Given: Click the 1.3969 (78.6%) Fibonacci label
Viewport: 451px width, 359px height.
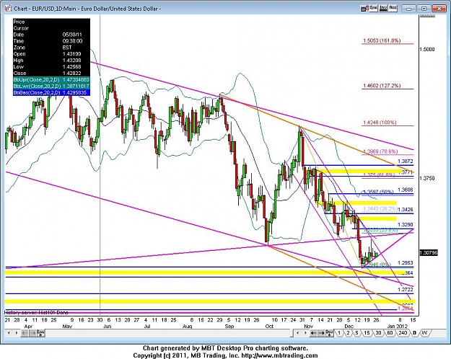Looking at the screenshot, I should 380,151.
